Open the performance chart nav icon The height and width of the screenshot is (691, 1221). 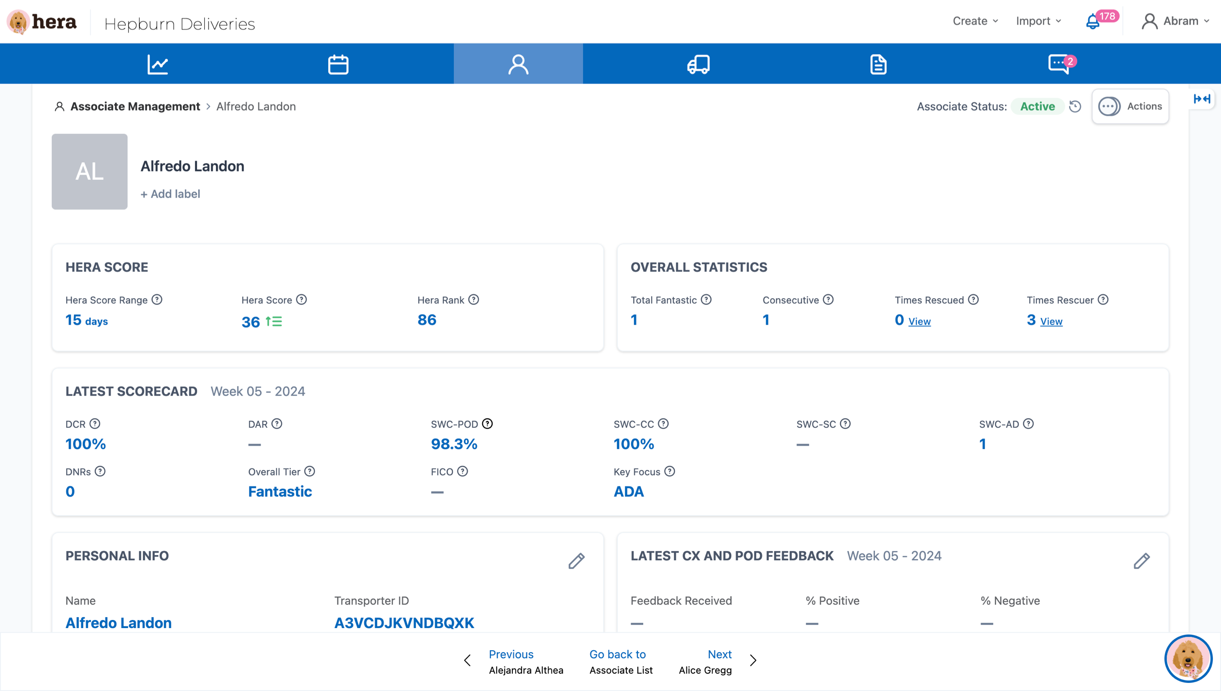pos(158,64)
